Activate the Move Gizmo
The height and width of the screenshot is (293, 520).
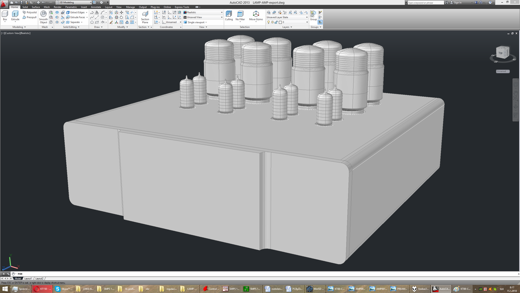(x=256, y=16)
